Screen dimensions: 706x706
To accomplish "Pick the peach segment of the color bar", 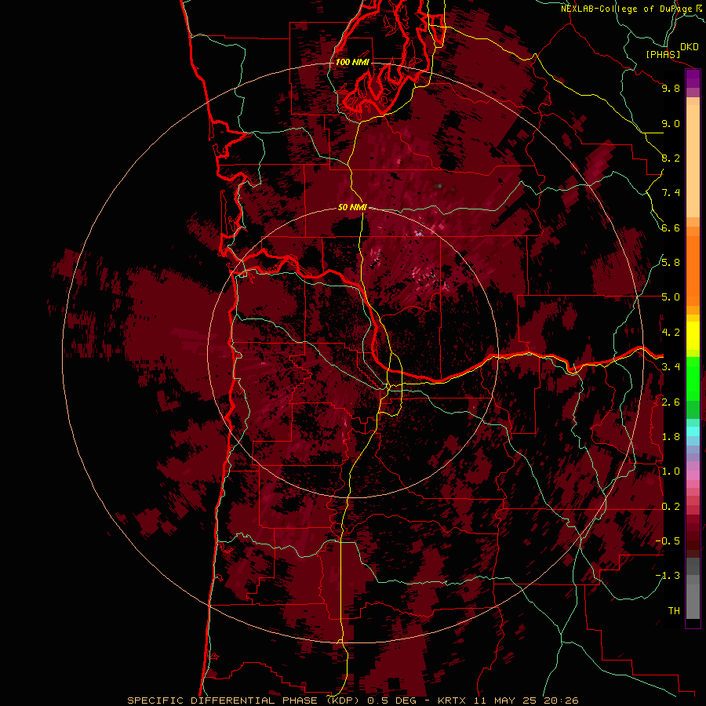I will (693, 161).
